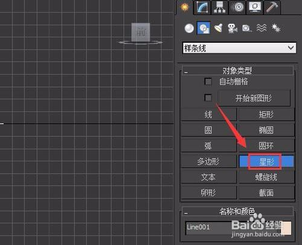Enable the 自动栅格 checkbox
This screenshot has height=245, width=302.
(x=208, y=81)
